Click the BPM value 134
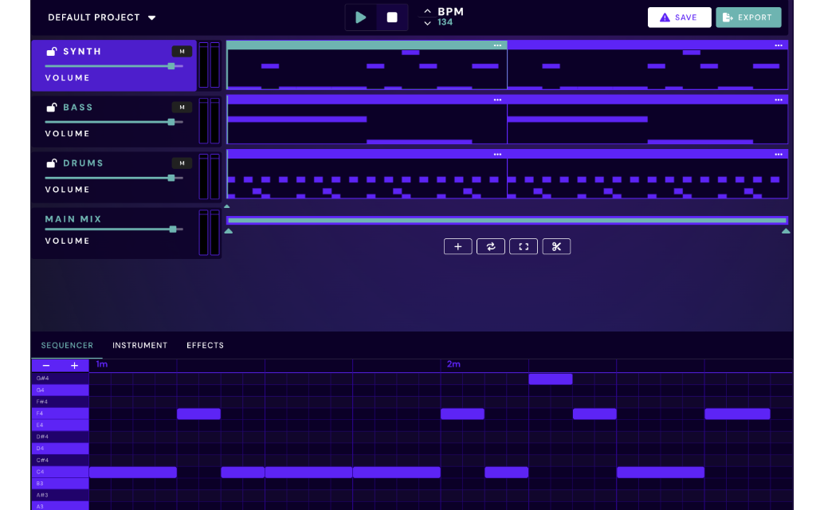The height and width of the screenshot is (510, 816). pyautogui.click(x=445, y=22)
